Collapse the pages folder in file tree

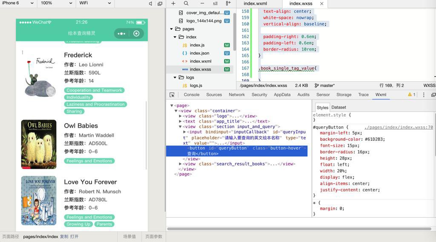pyautogui.click(x=172, y=29)
